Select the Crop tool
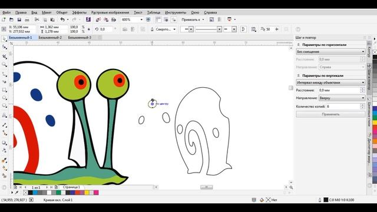The width and height of the screenshot is (377, 212). [4, 56]
